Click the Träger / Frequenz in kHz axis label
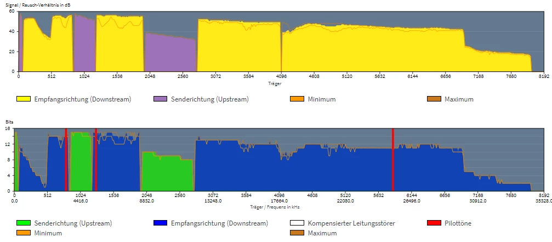This screenshot has height=242, width=552. click(x=275, y=207)
